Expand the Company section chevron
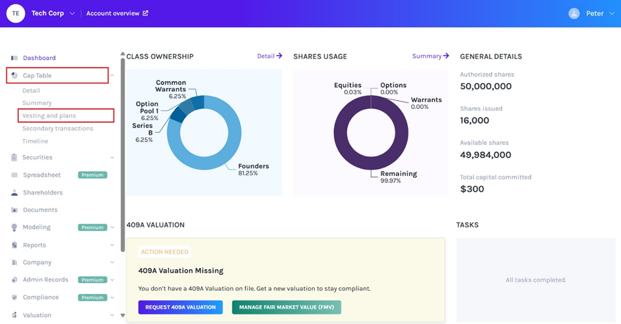 [112, 262]
